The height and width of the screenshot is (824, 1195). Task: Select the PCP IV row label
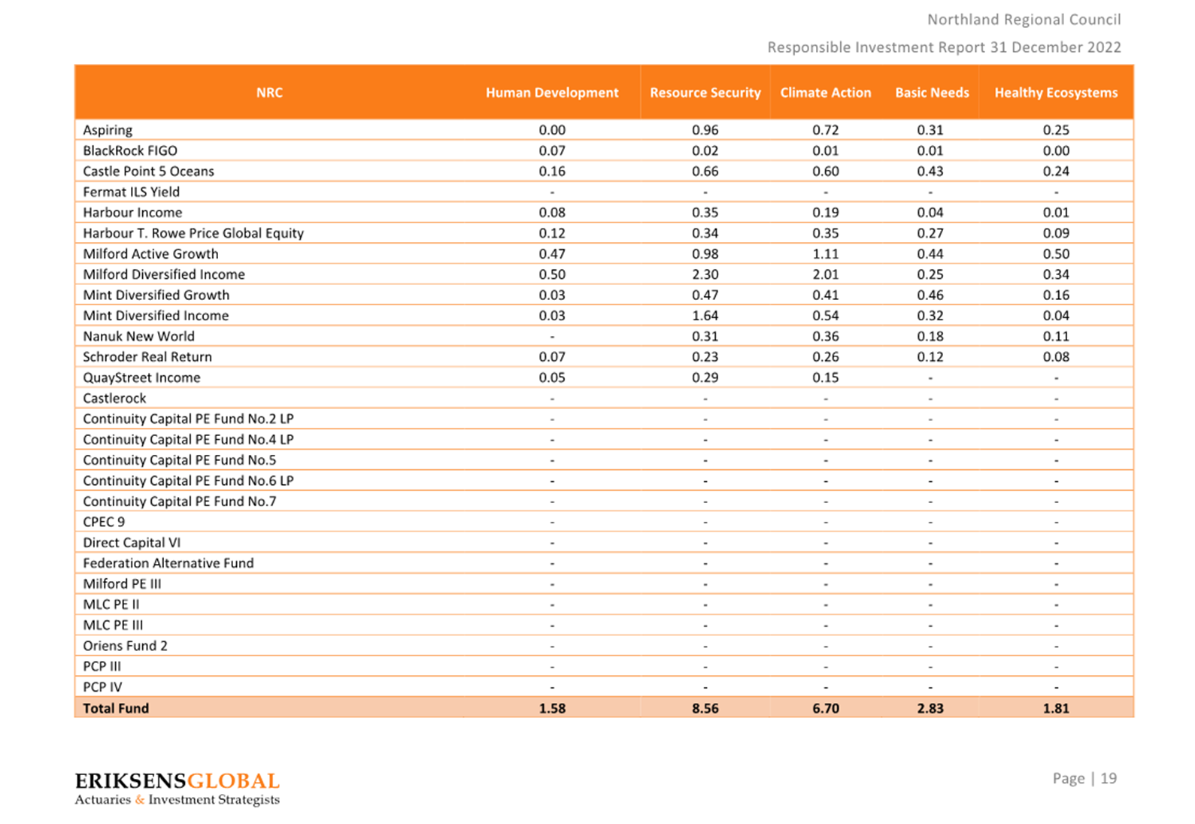tap(102, 687)
